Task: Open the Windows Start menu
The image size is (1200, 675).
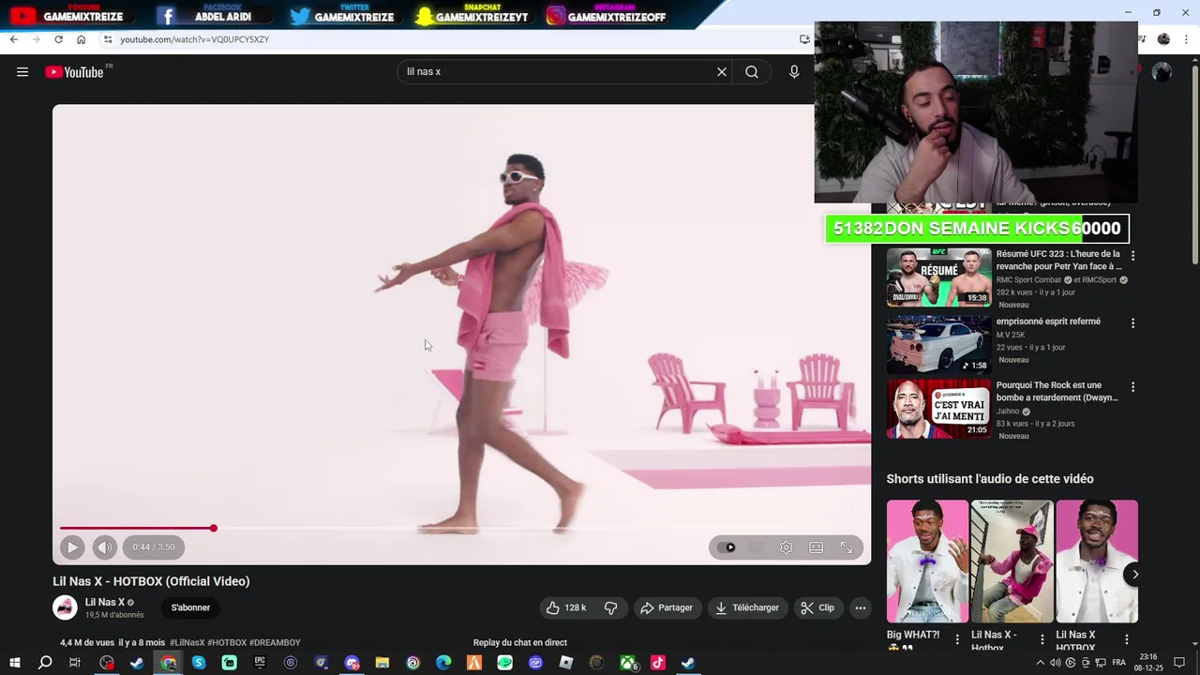Action: [14, 663]
